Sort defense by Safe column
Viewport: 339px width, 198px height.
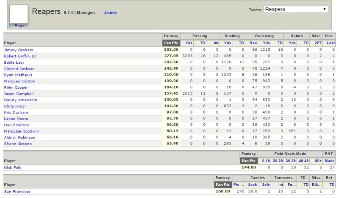[x=266, y=184]
